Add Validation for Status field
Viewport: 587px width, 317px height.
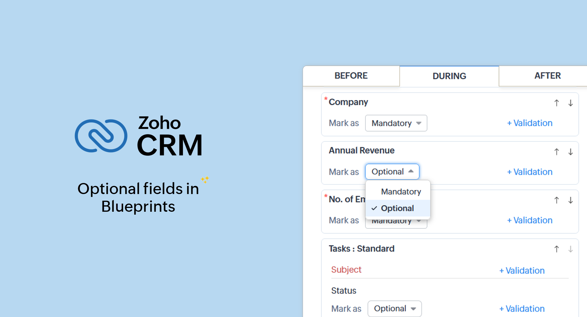pos(522,309)
